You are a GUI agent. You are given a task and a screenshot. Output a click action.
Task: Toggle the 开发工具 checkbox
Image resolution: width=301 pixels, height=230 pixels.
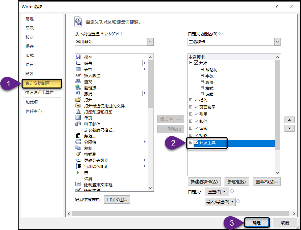pyautogui.click(x=196, y=142)
